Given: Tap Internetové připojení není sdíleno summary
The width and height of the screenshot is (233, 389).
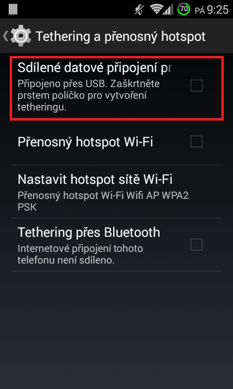Looking at the screenshot, I should coord(80,254).
